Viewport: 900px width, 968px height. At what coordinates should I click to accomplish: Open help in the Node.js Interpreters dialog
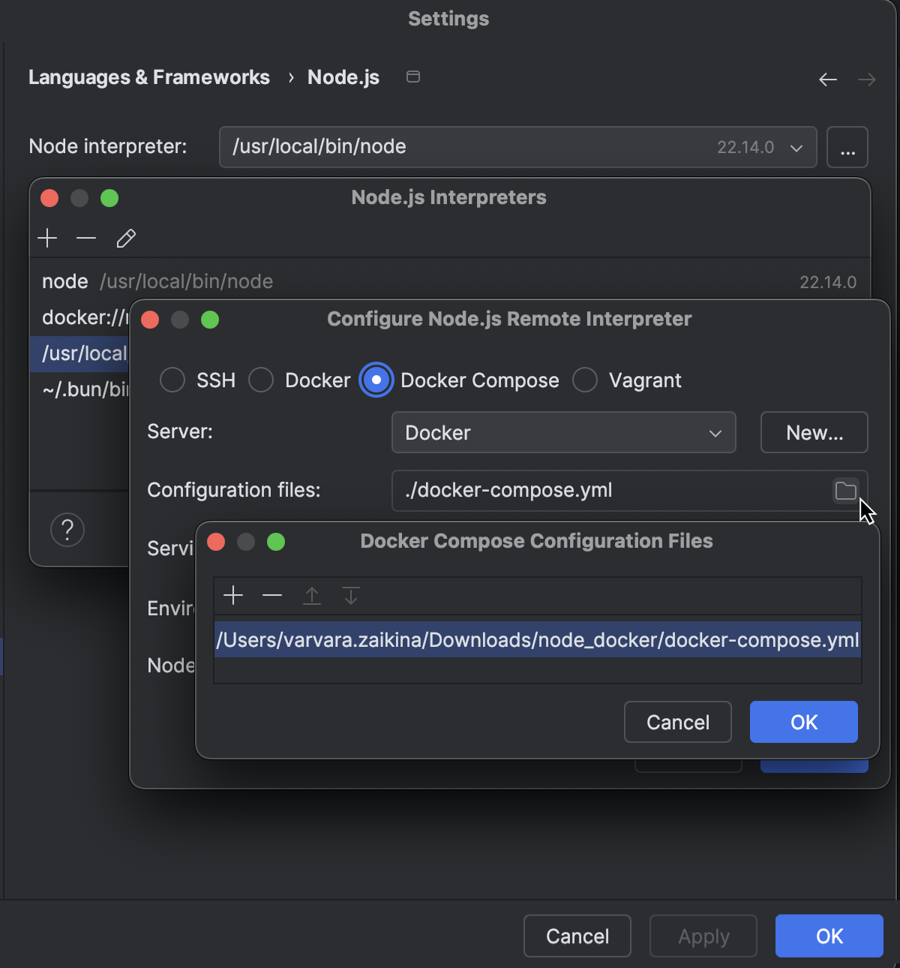tap(67, 529)
